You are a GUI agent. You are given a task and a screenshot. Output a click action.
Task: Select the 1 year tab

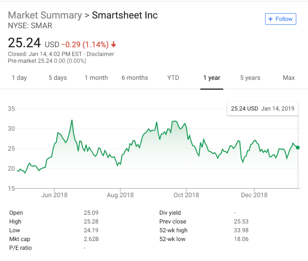pos(212,78)
